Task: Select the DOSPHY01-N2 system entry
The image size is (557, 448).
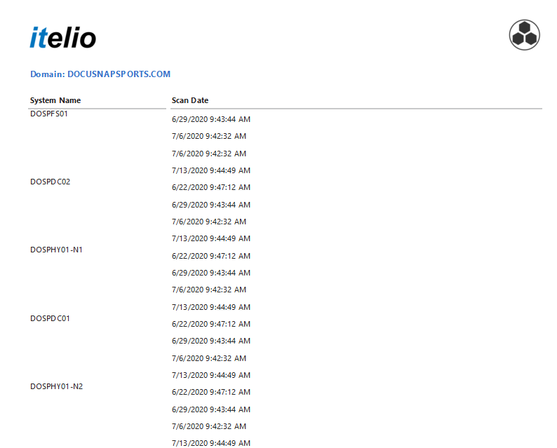Action: [56, 386]
